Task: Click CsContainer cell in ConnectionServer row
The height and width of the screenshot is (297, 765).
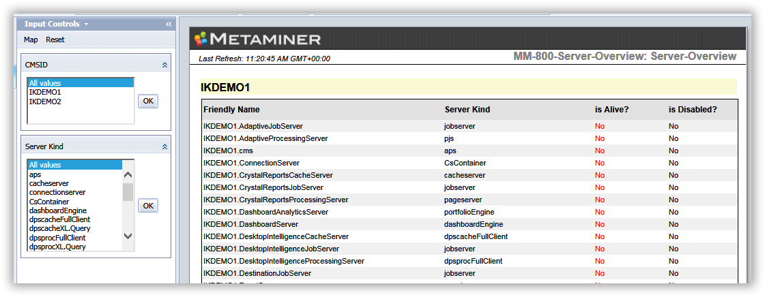Action: click(465, 163)
